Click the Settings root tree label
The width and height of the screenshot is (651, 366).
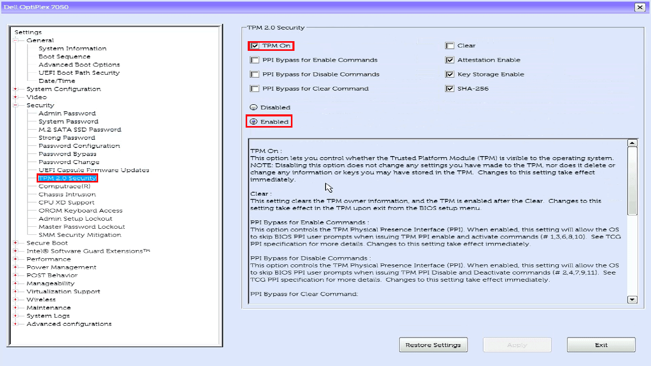coord(28,32)
